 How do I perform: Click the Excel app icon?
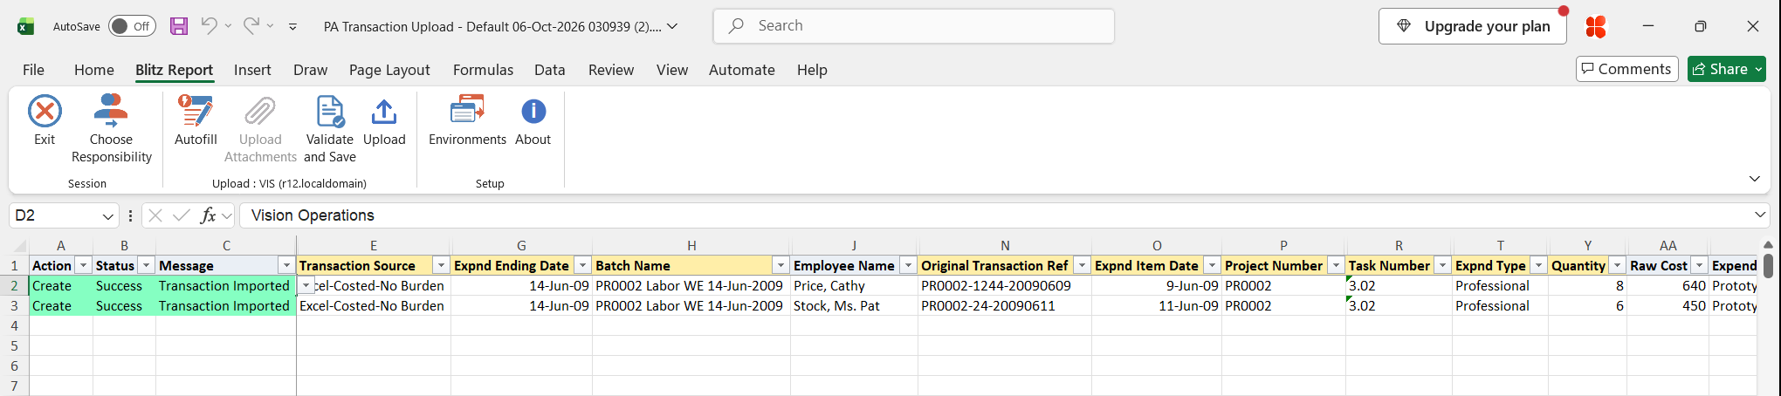tap(26, 26)
